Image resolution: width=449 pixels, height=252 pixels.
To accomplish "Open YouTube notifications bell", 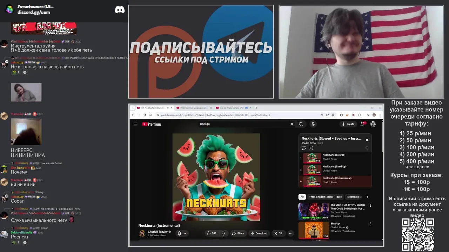I will [x=363, y=124].
